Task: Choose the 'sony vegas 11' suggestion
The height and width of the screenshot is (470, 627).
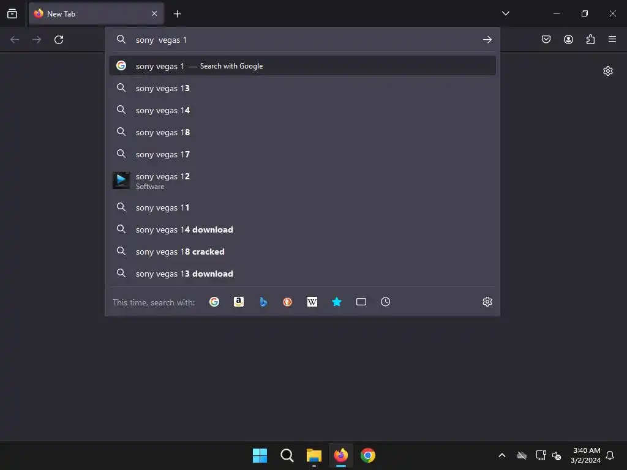Action: point(302,207)
